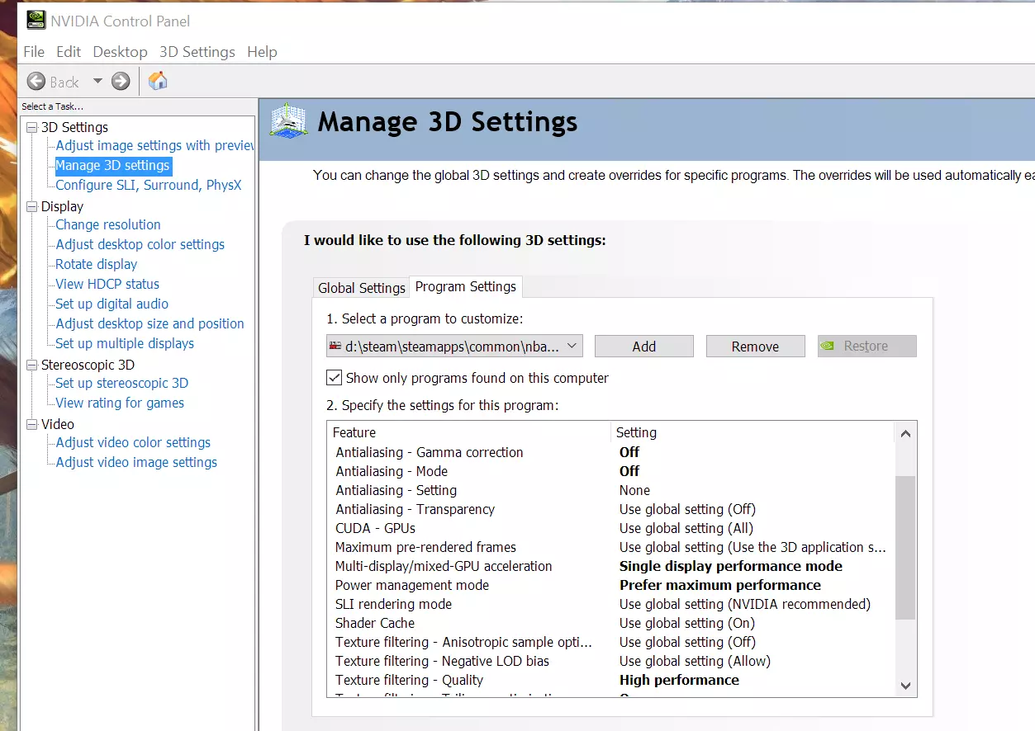Image resolution: width=1035 pixels, height=731 pixels.
Task: Open the Edit menu
Action: [69, 52]
